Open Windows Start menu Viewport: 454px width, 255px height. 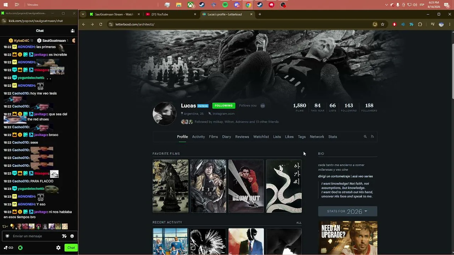pyautogui.click(x=6, y=5)
